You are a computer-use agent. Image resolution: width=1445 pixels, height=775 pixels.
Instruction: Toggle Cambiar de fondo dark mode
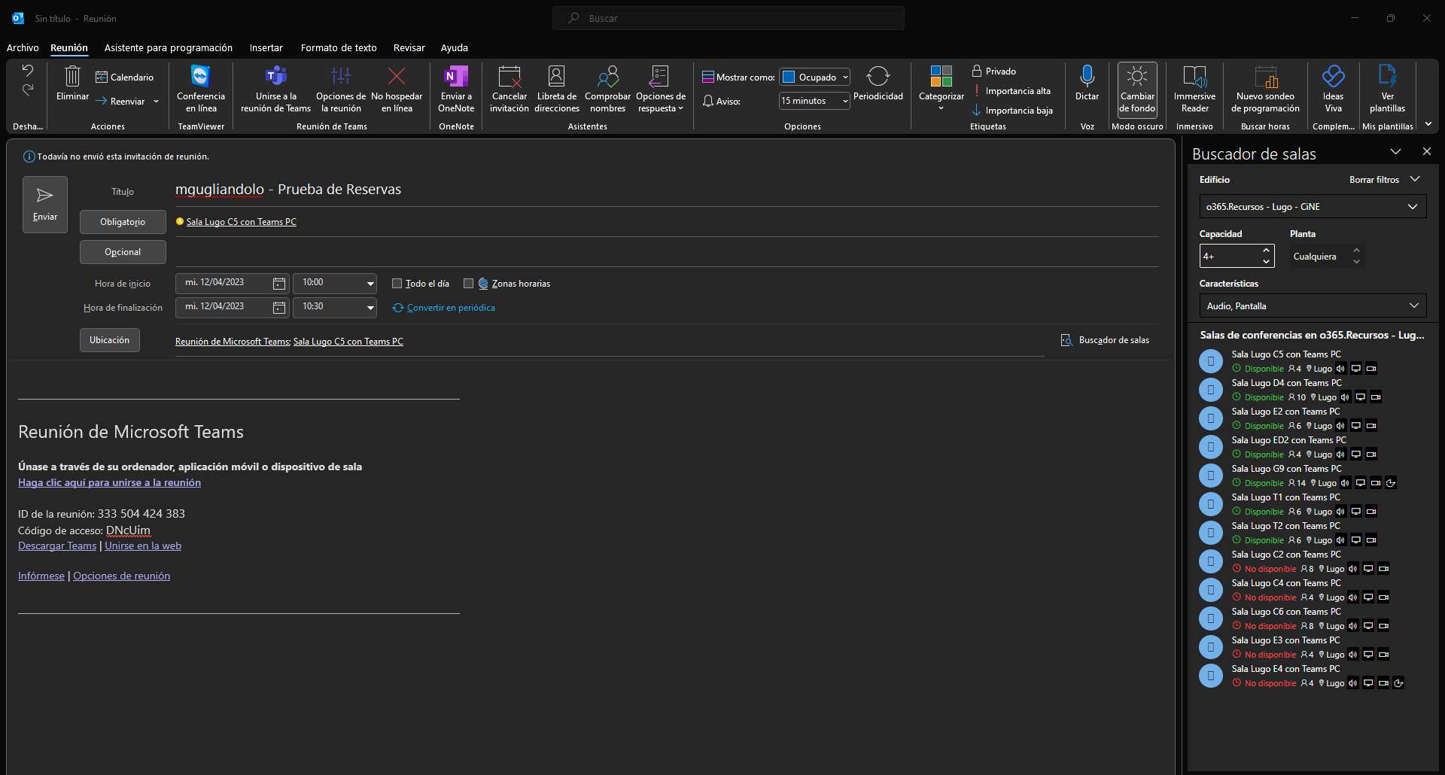[1137, 89]
